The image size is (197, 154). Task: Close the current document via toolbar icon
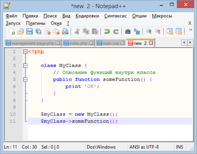[x=47, y=31]
